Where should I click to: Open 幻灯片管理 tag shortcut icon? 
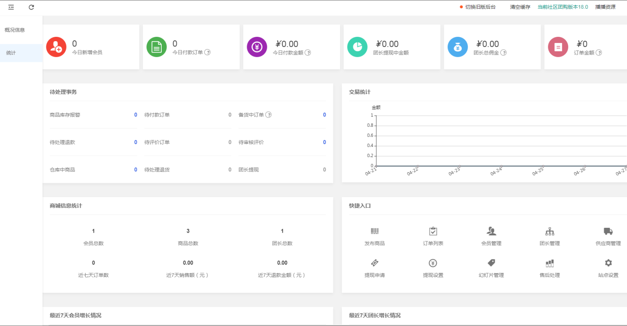(x=491, y=263)
